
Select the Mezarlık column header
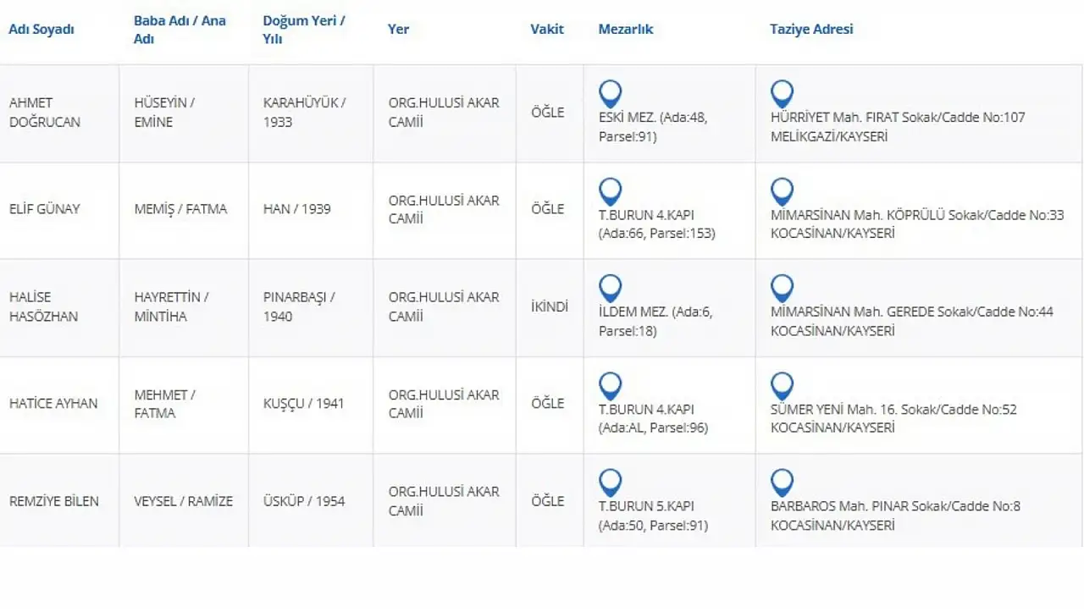tap(626, 29)
